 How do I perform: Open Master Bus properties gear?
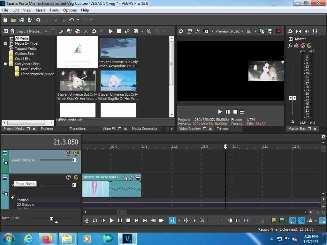(x=290, y=31)
